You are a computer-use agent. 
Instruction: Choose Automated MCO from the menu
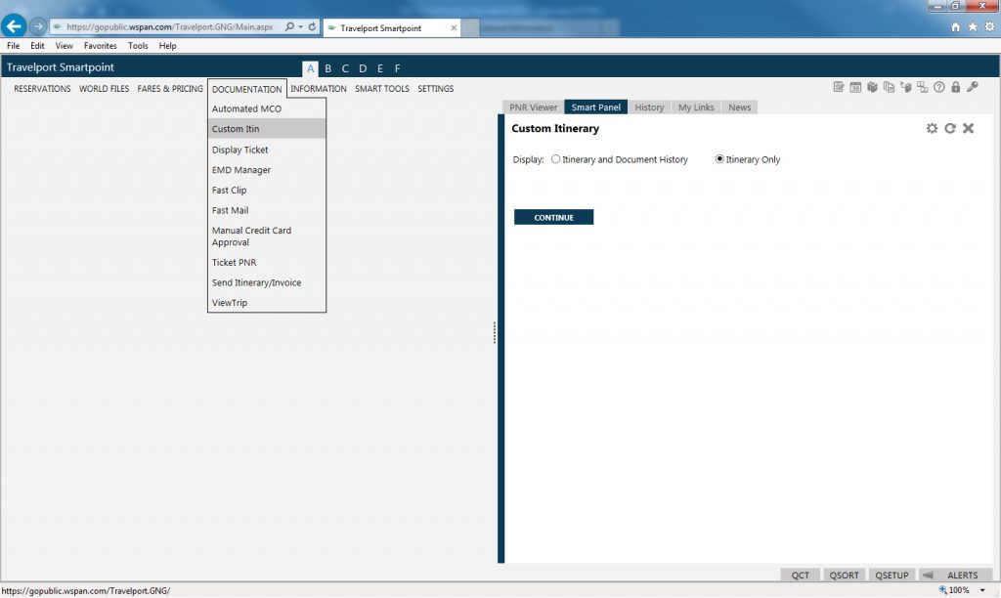coord(267,108)
